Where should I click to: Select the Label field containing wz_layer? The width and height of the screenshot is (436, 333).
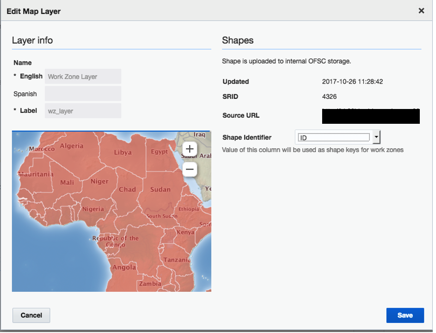coord(83,111)
